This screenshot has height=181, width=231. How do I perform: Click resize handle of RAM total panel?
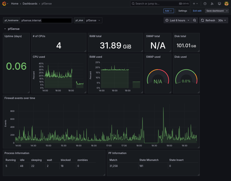pos(142,51)
